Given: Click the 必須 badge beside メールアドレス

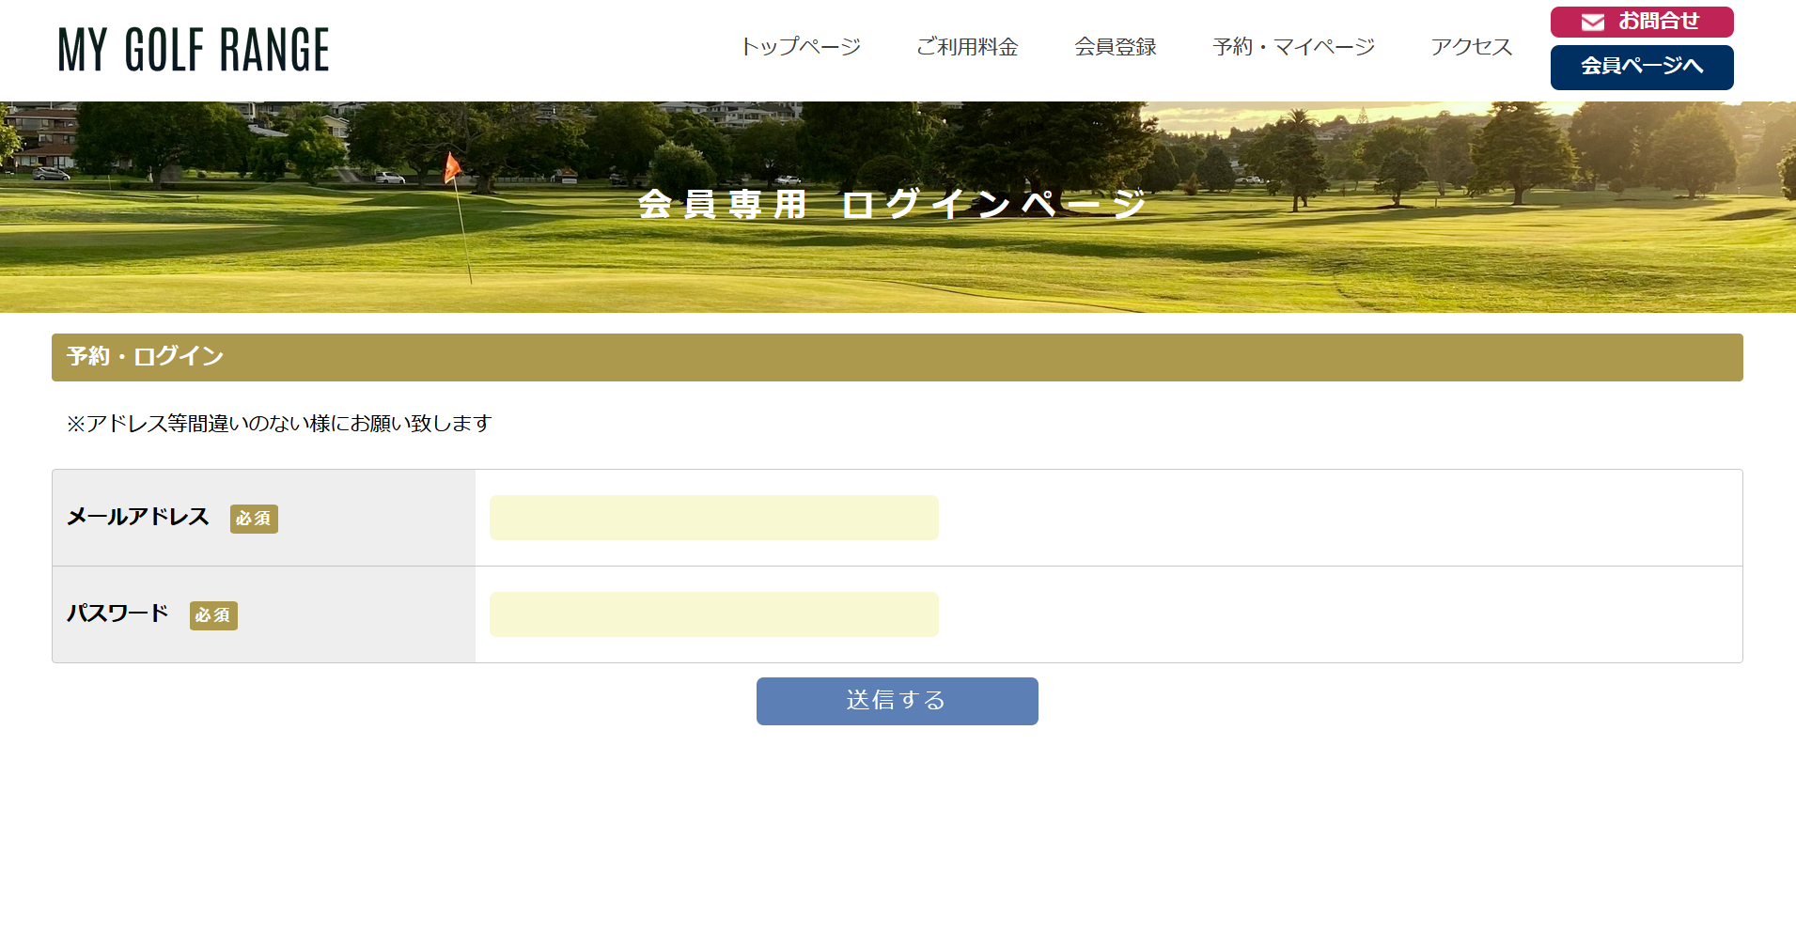Looking at the screenshot, I should pyautogui.click(x=254, y=519).
